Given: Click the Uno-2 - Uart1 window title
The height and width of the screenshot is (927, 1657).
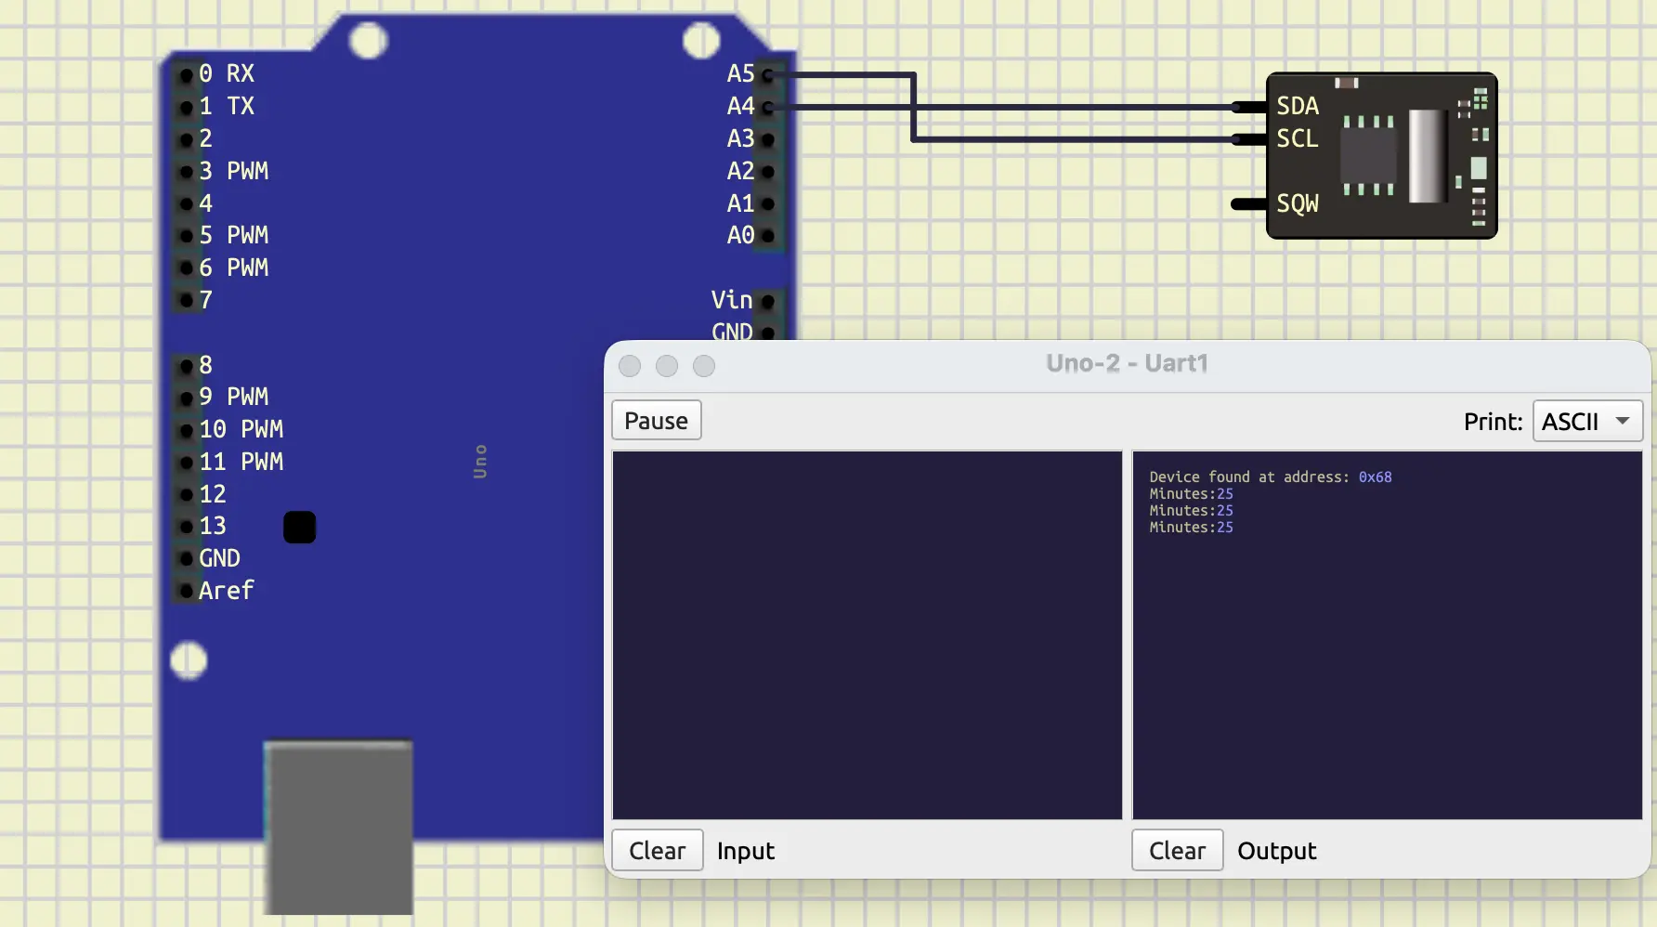Looking at the screenshot, I should coord(1127,363).
